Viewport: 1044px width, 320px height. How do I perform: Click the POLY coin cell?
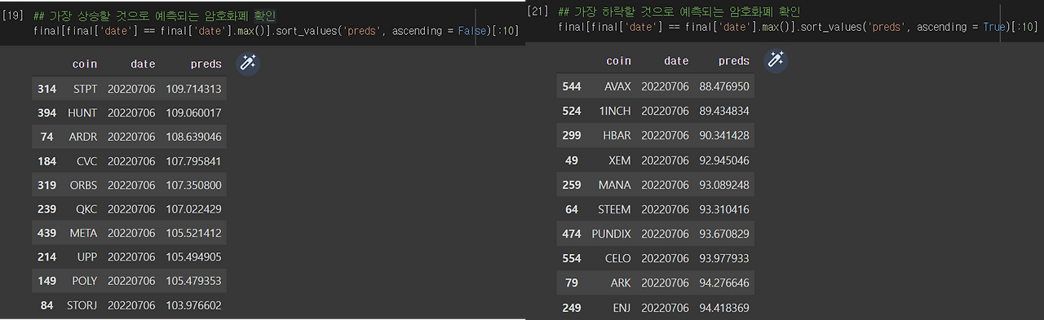[85, 281]
